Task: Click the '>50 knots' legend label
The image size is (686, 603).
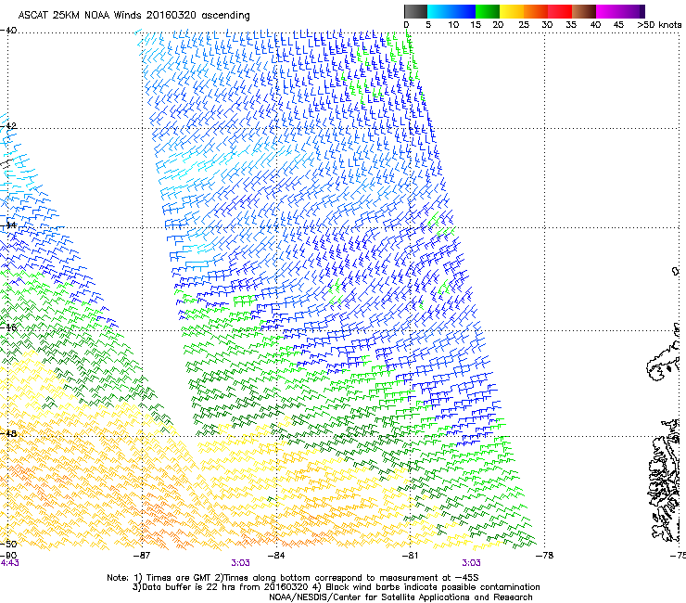Action: tap(659, 24)
